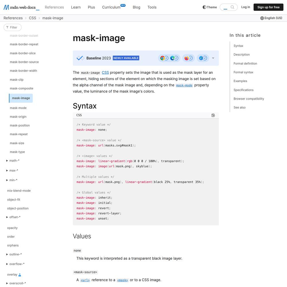Click the MDN Web Docs logo
This screenshot has height=287, width=287.
point(21,7)
